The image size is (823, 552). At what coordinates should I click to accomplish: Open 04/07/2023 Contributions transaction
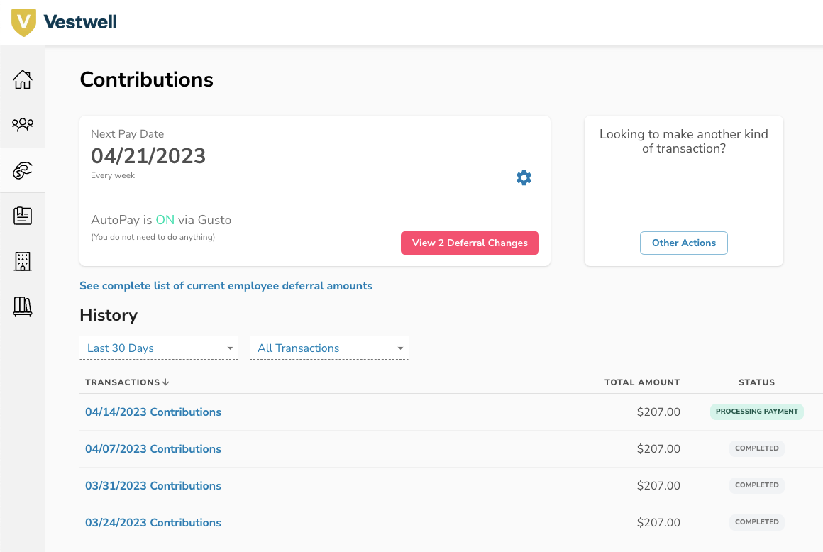[153, 448]
